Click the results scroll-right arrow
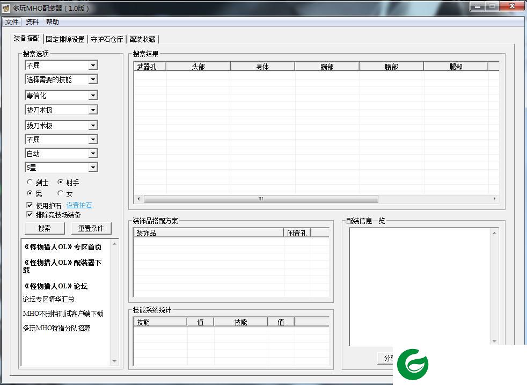 coord(494,199)
